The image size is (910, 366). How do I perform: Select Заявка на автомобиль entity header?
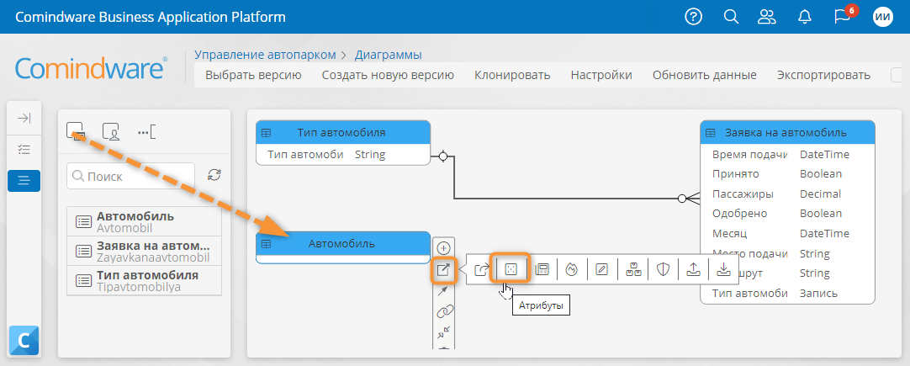coord(787,132)
